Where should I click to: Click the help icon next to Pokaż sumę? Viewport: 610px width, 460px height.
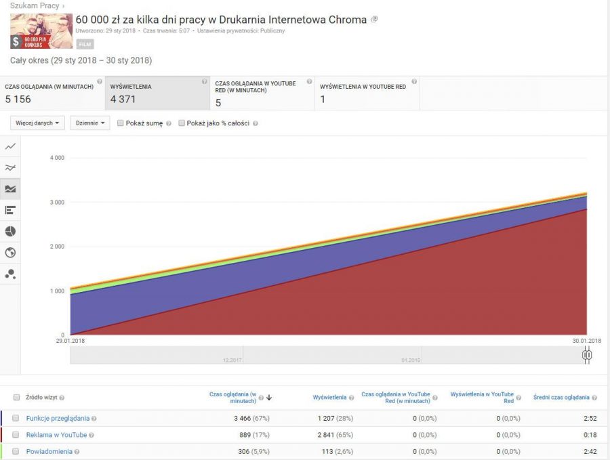[168, 124]
